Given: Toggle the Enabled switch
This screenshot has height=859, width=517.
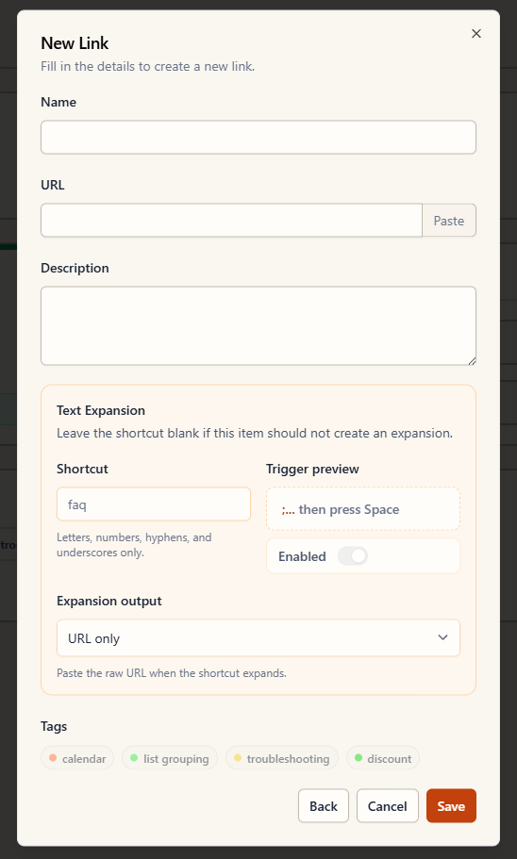Looking at the screenshot, I should (x=353, y=556).
